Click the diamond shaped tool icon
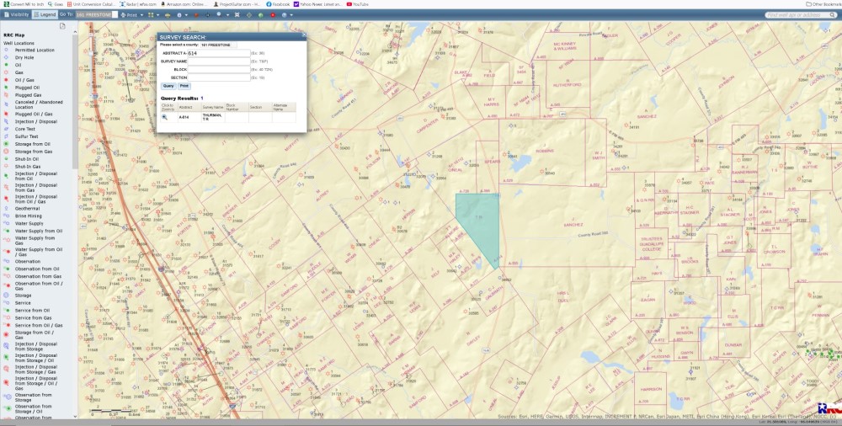The image size is (842, 426). pos(249,14)
